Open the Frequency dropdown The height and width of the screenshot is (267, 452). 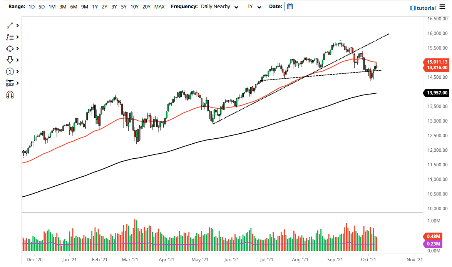(x=236, y=7)
